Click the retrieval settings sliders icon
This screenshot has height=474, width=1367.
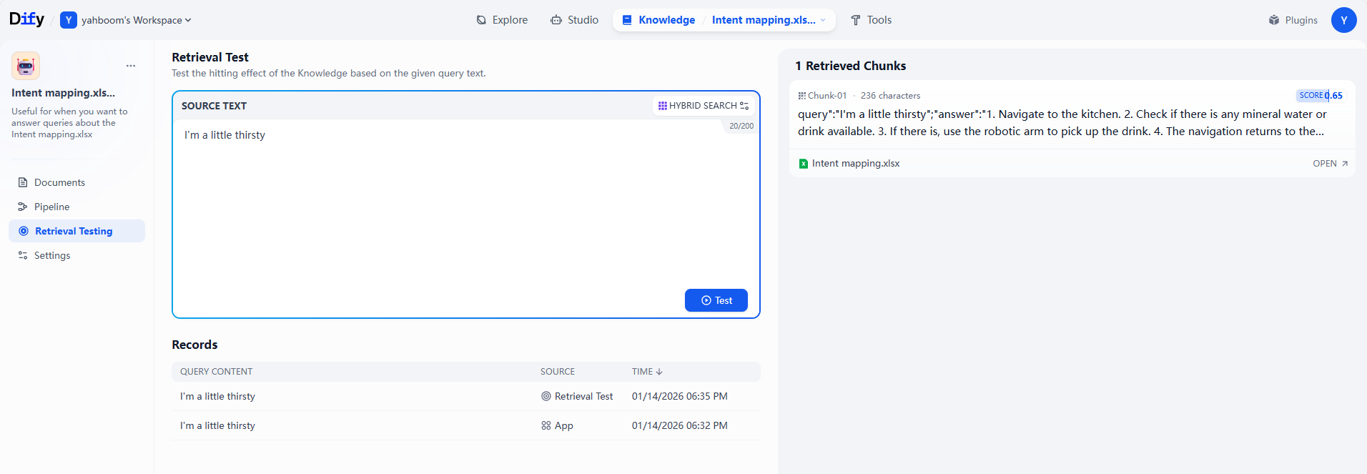pos(744,106)
